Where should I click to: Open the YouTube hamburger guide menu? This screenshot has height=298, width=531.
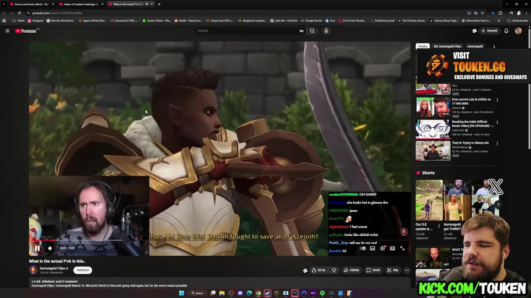coord(7,31)
